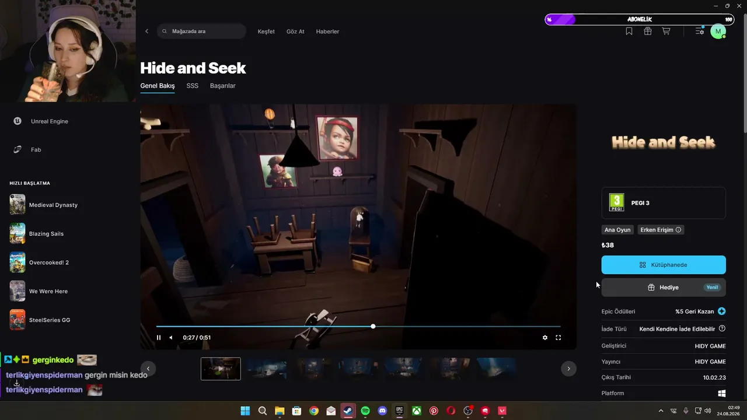Switch to the Başarılar tab
Image resolution: width=747 pixels, height=420 pixels.
point(223,86)
